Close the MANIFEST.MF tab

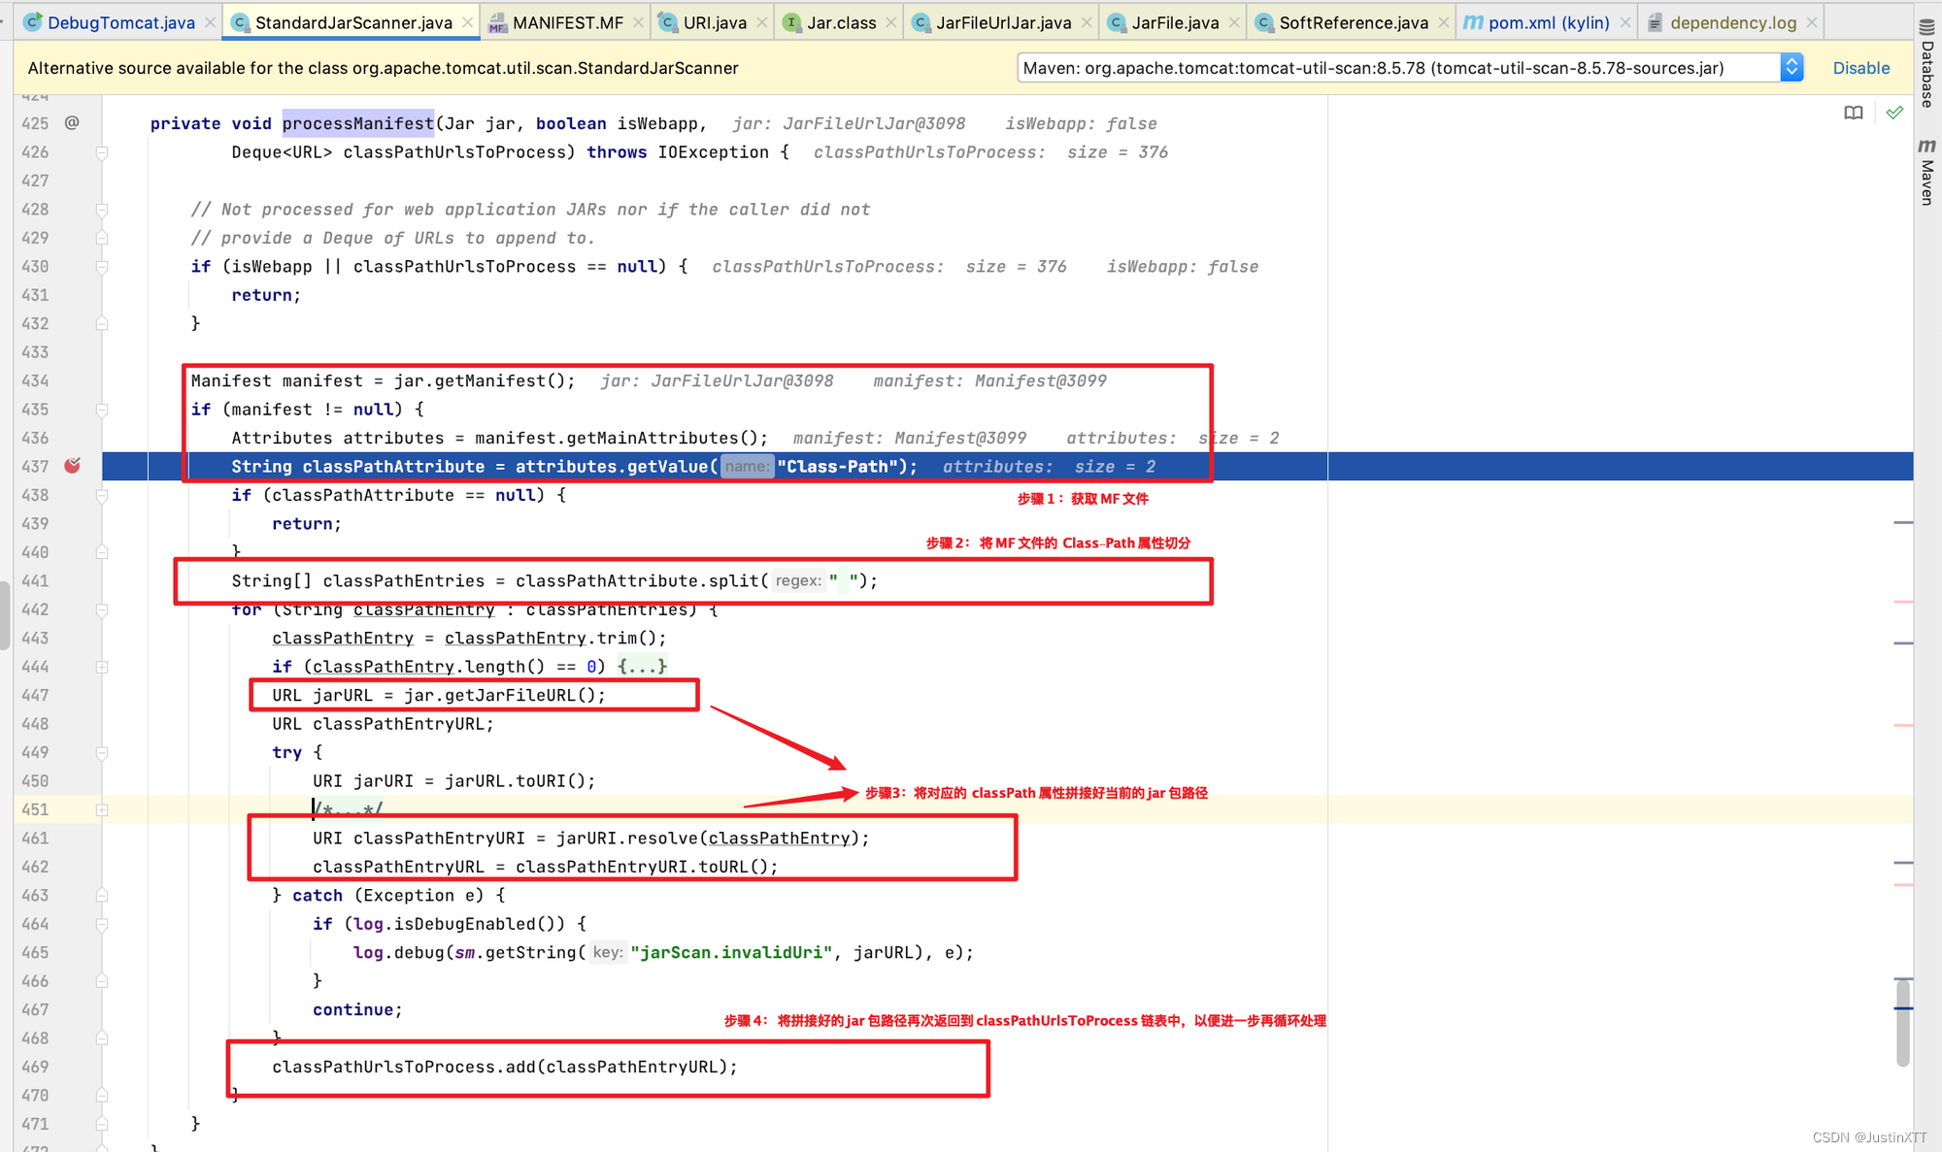[638, 22]
